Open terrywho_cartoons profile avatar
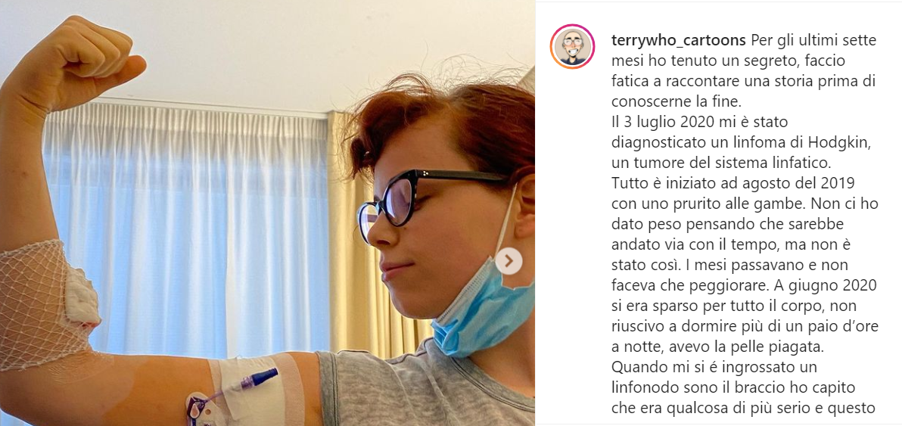 tap(572, 47)
